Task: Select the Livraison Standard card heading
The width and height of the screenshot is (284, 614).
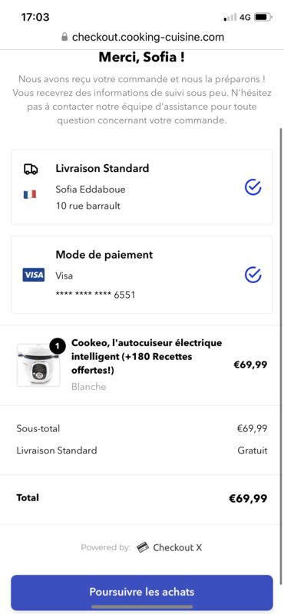Action: tap(102, 168)
